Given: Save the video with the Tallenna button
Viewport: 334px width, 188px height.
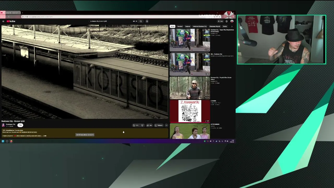Looking at the screenshot, I should (159, 125).
